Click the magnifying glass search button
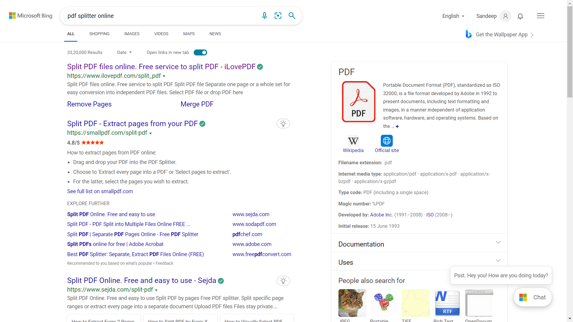Image resolution: width=573 pixels, height=322 pixels. click(292, 16)
